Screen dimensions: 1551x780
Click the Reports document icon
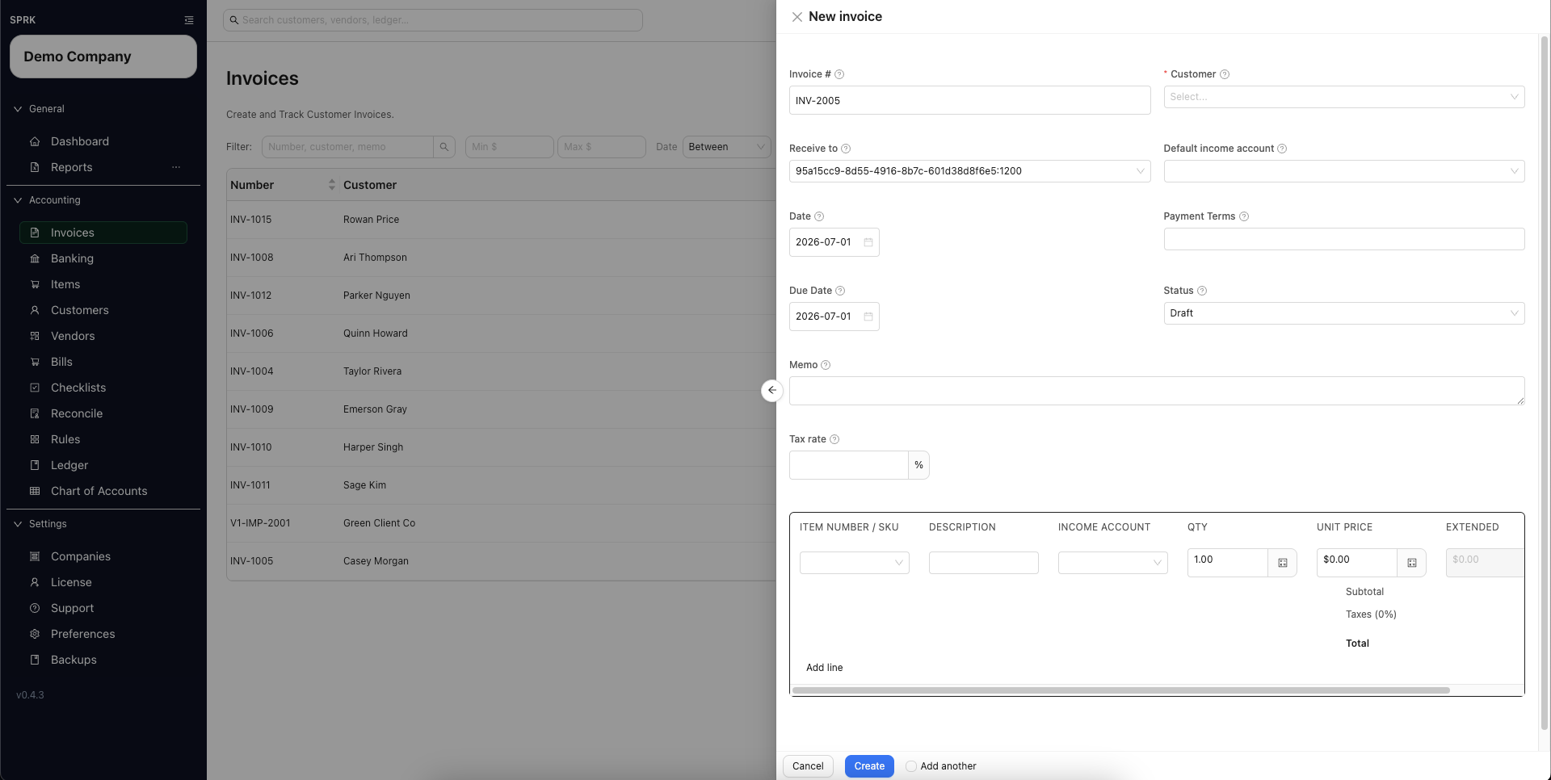(35, 167)
